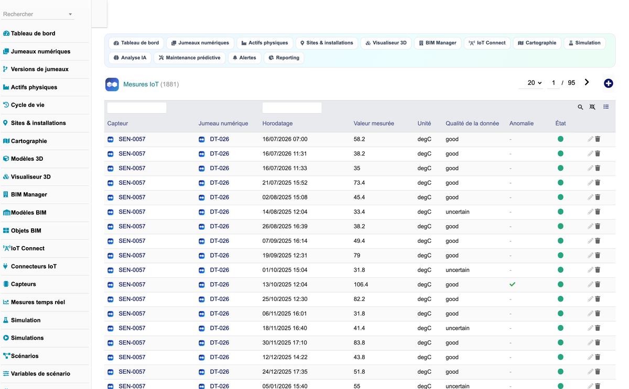This screenshot has width=629, height=389.
Task: Edit the row dated 14/08/2025 12:04
Action: click(590, 212)
